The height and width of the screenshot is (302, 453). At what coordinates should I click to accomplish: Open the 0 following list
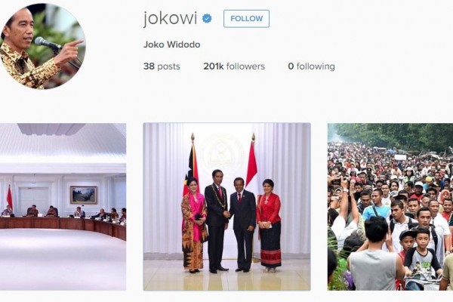coord(311,66)
